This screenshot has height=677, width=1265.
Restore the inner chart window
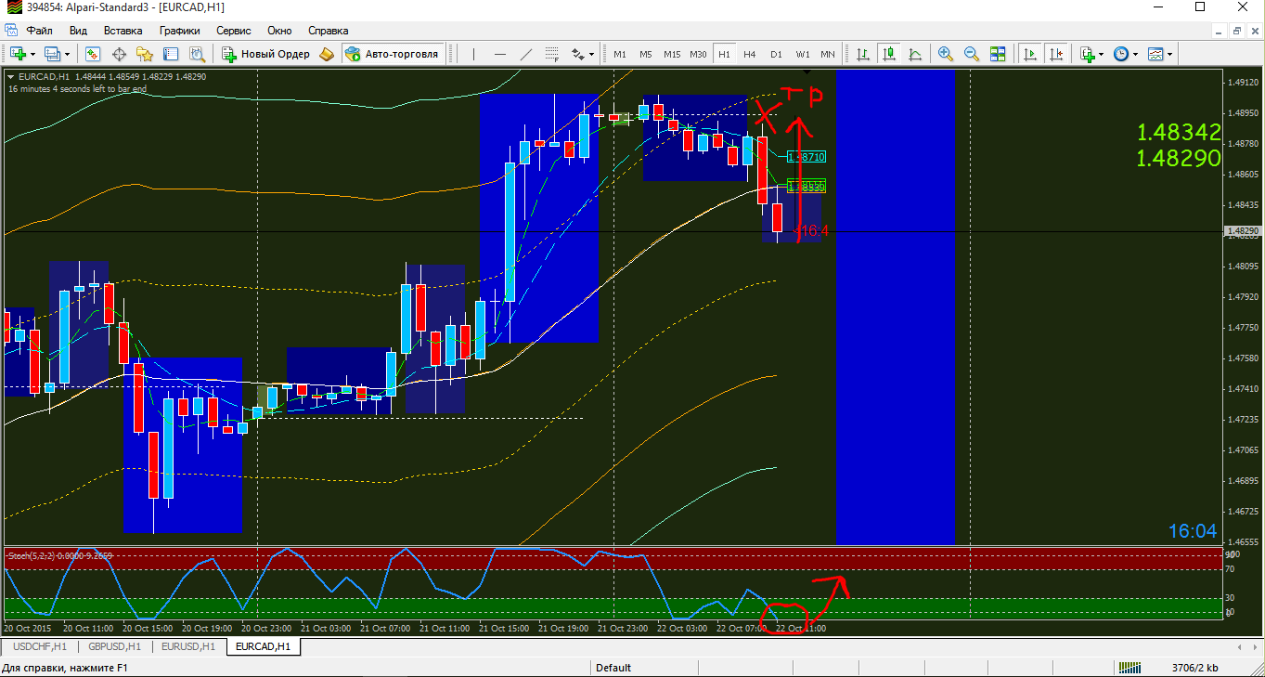point(1237,30)
